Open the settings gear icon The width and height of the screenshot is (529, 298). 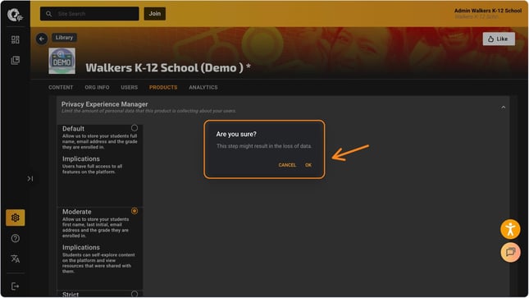(x=16, y=218)
